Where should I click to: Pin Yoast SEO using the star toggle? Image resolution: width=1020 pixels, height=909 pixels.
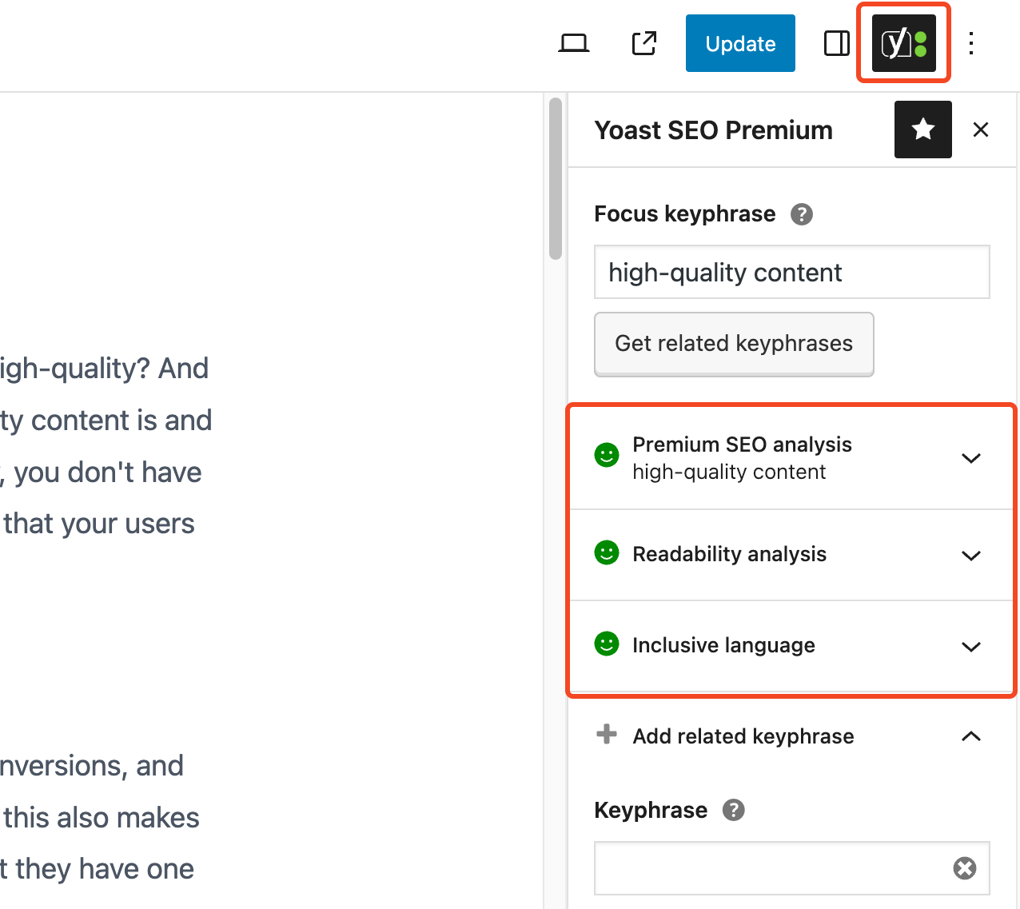[923, 130]
